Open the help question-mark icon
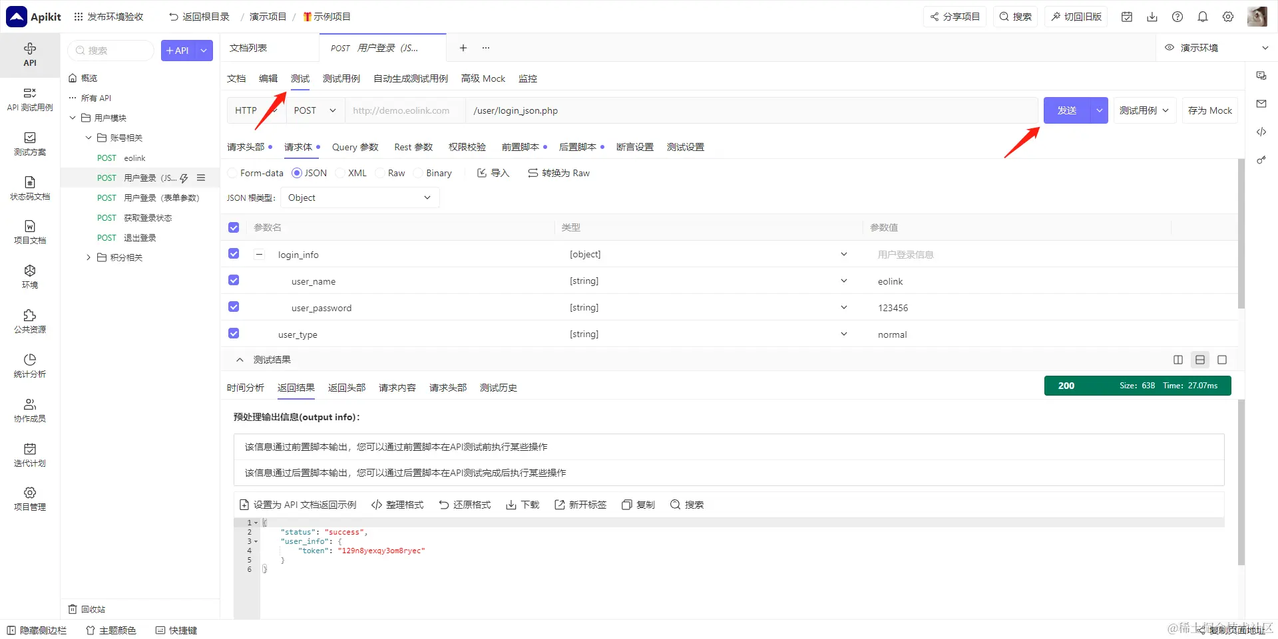This screenshot has height=639, width=1278. [1177, 17]
